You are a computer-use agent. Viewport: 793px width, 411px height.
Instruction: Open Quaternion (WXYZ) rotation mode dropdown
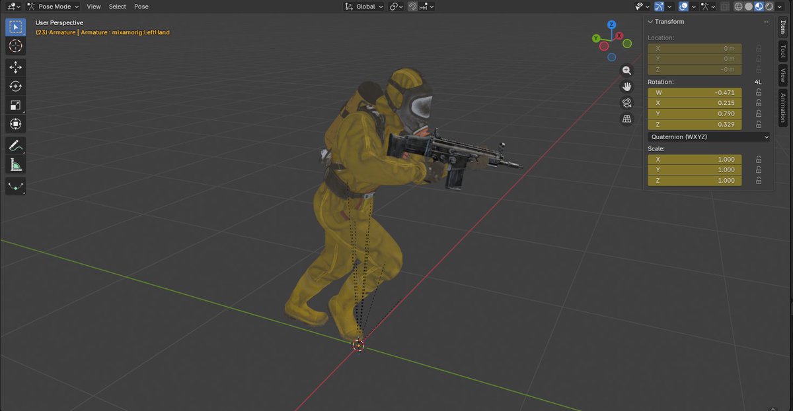[x=709, y=137]
